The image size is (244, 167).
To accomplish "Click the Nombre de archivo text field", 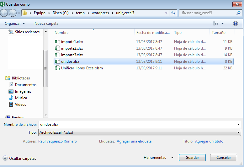I will coord(137,124).
